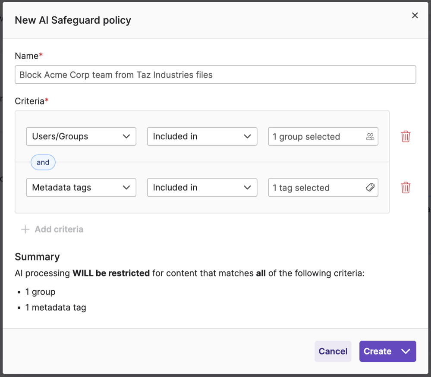Viewport: 431px width, 377px height.
Task: Click the plus icon beside Add criteria
Action: (x=25, y=229)
